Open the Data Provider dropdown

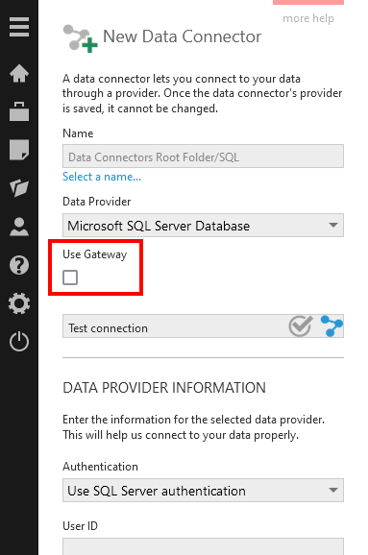203,225
